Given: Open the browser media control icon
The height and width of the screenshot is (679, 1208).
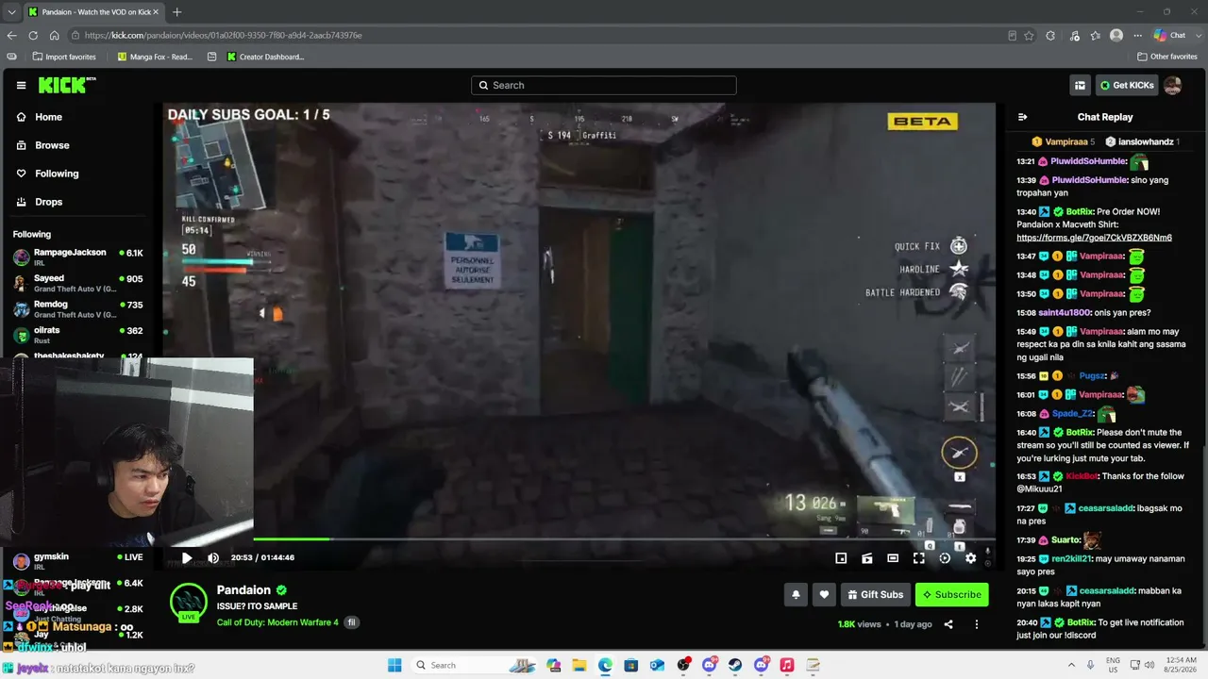Looking at the screenshot, I should tap(1074, 36).
